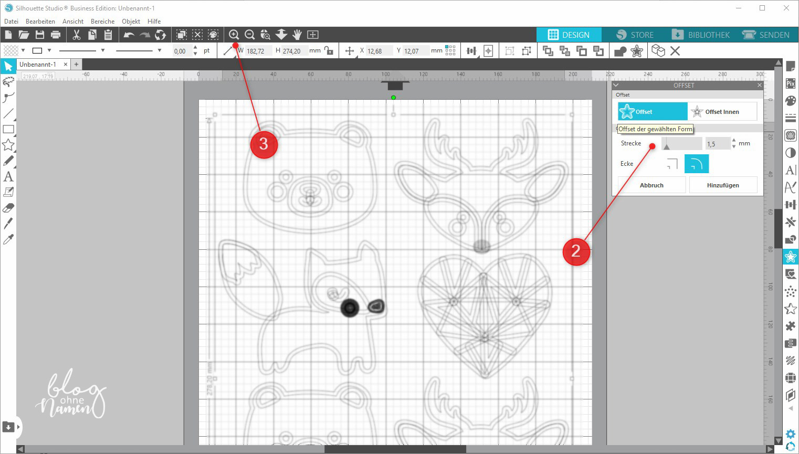Screen dimensions: 799x454
Task: Click the Abbruch button
Action: click(651, 185)
